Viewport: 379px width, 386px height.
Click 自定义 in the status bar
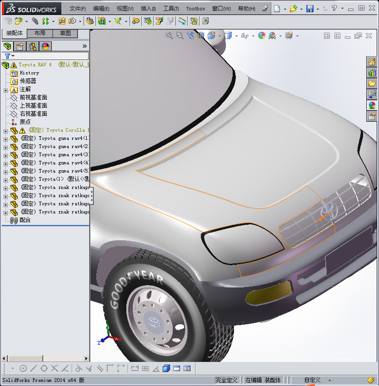point(312,380)
